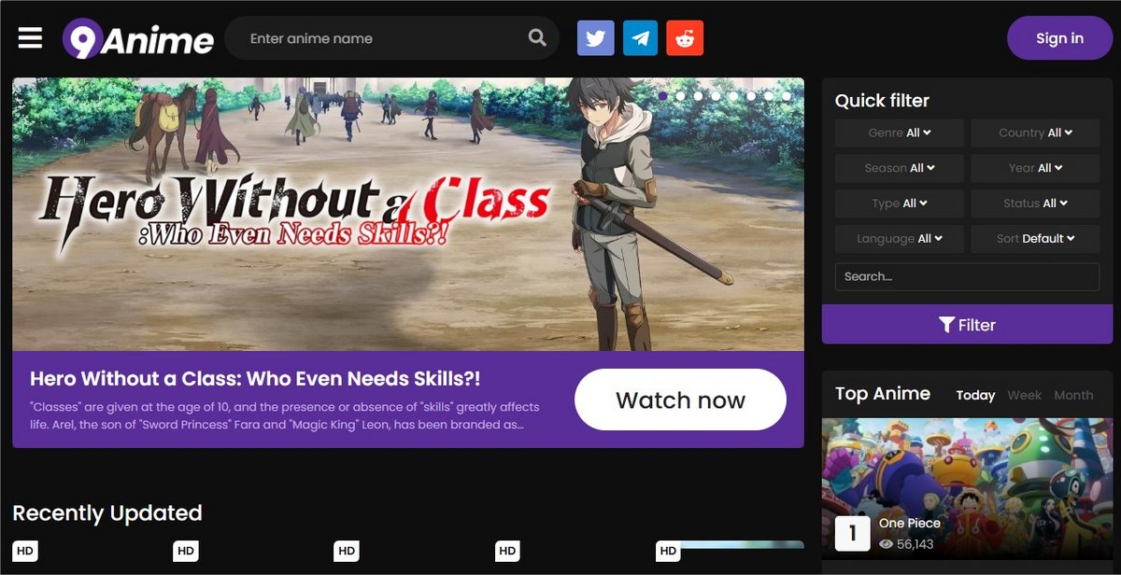Select Today in the Top Anime panel

point(975,395)
